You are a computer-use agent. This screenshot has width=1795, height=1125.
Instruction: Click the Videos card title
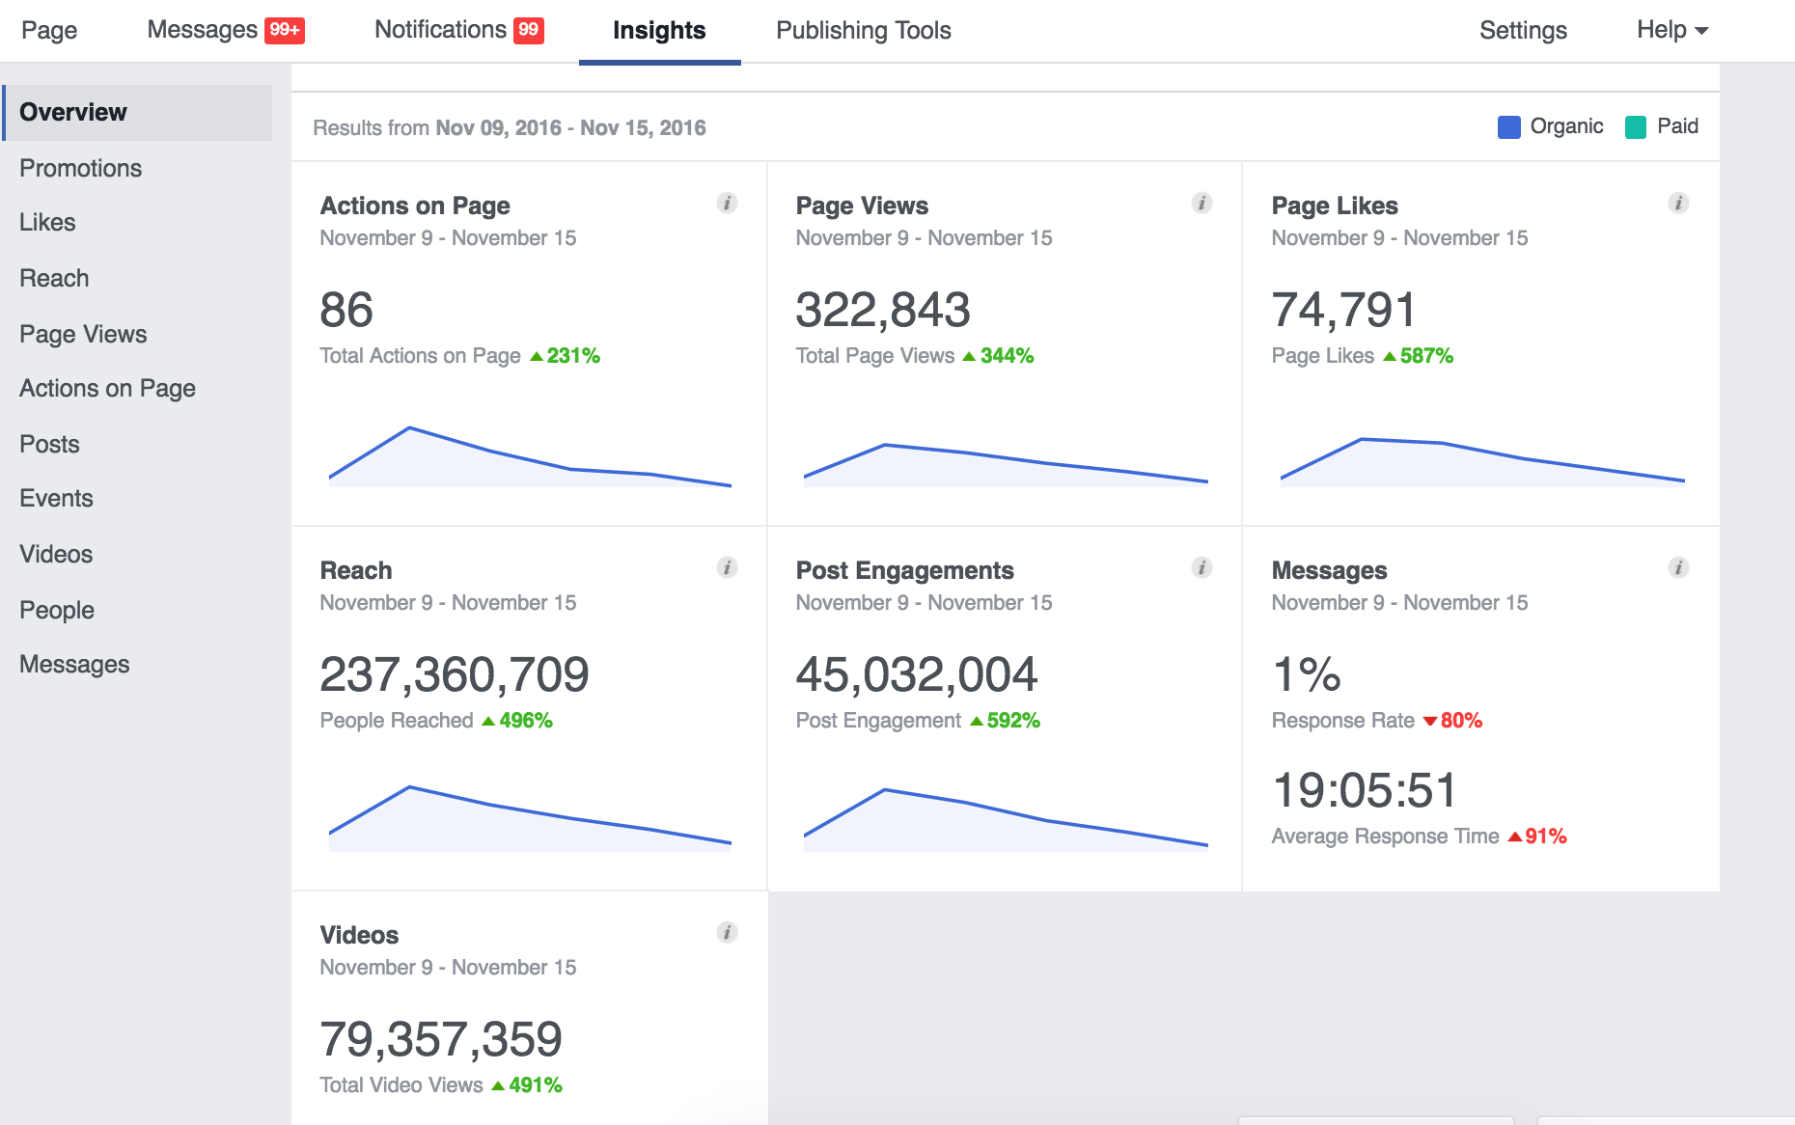[x=359, y=935]
